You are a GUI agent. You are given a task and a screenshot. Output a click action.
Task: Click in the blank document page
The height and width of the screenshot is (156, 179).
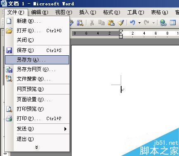125,100
